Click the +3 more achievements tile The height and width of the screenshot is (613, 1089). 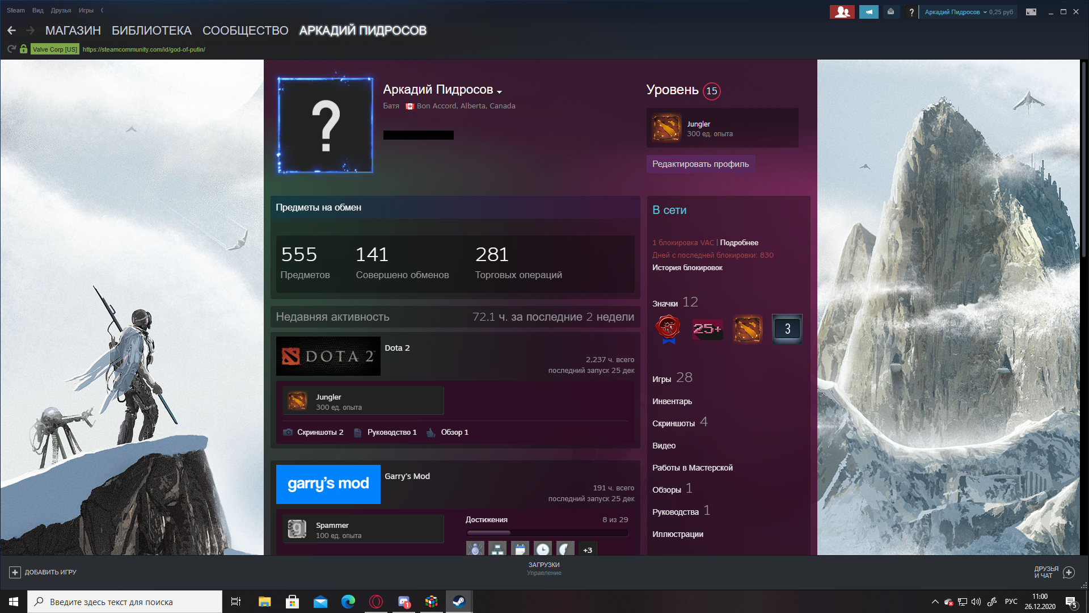coord(588,549)
